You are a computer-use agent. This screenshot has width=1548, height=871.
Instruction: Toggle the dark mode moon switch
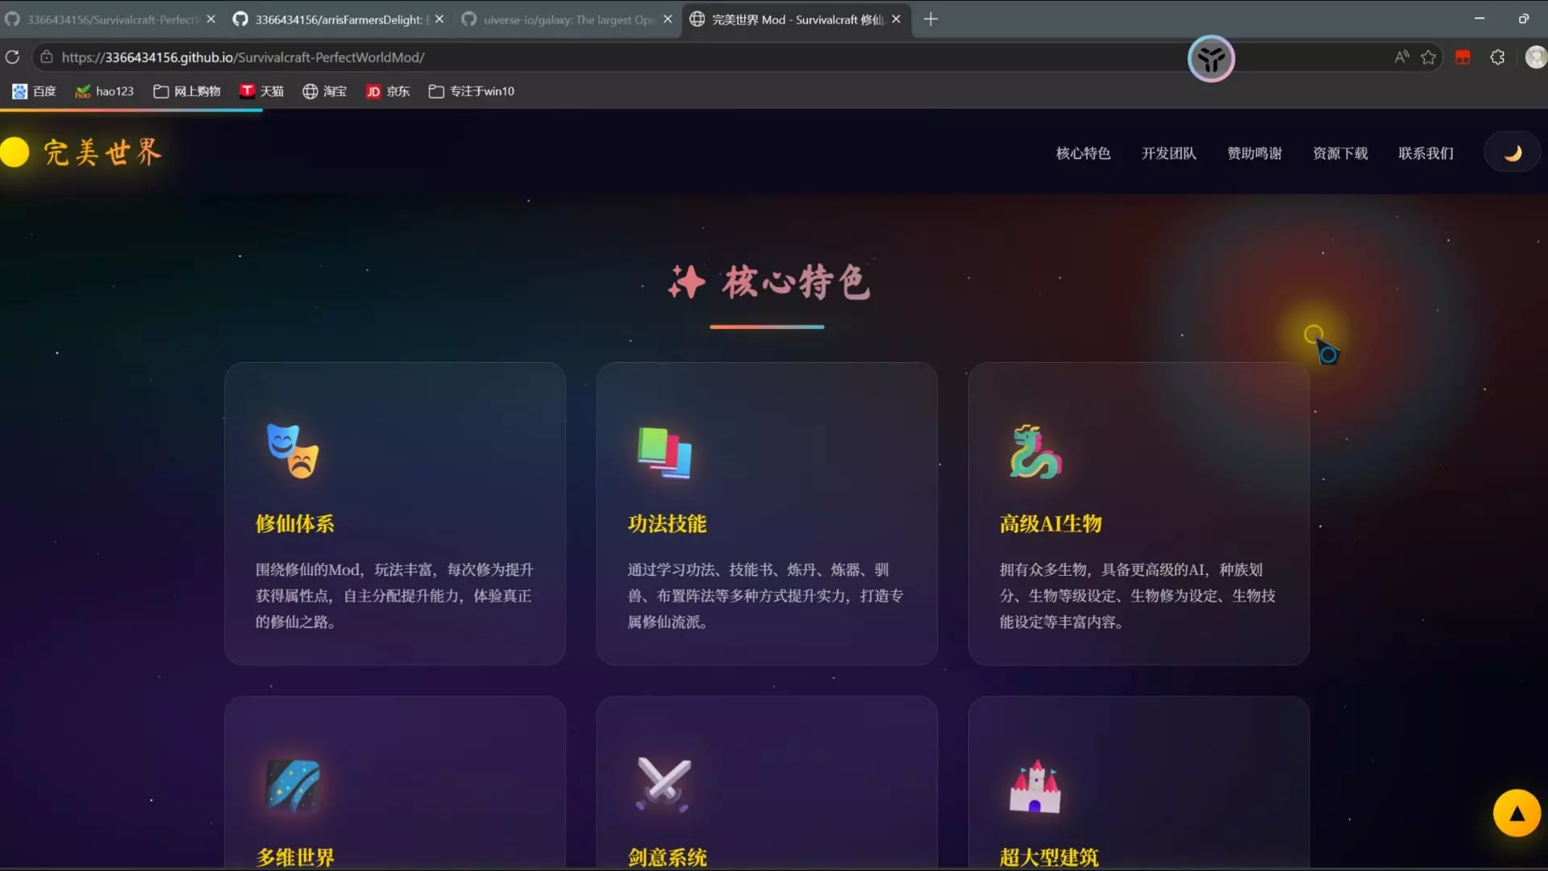tap(1512, 153)
